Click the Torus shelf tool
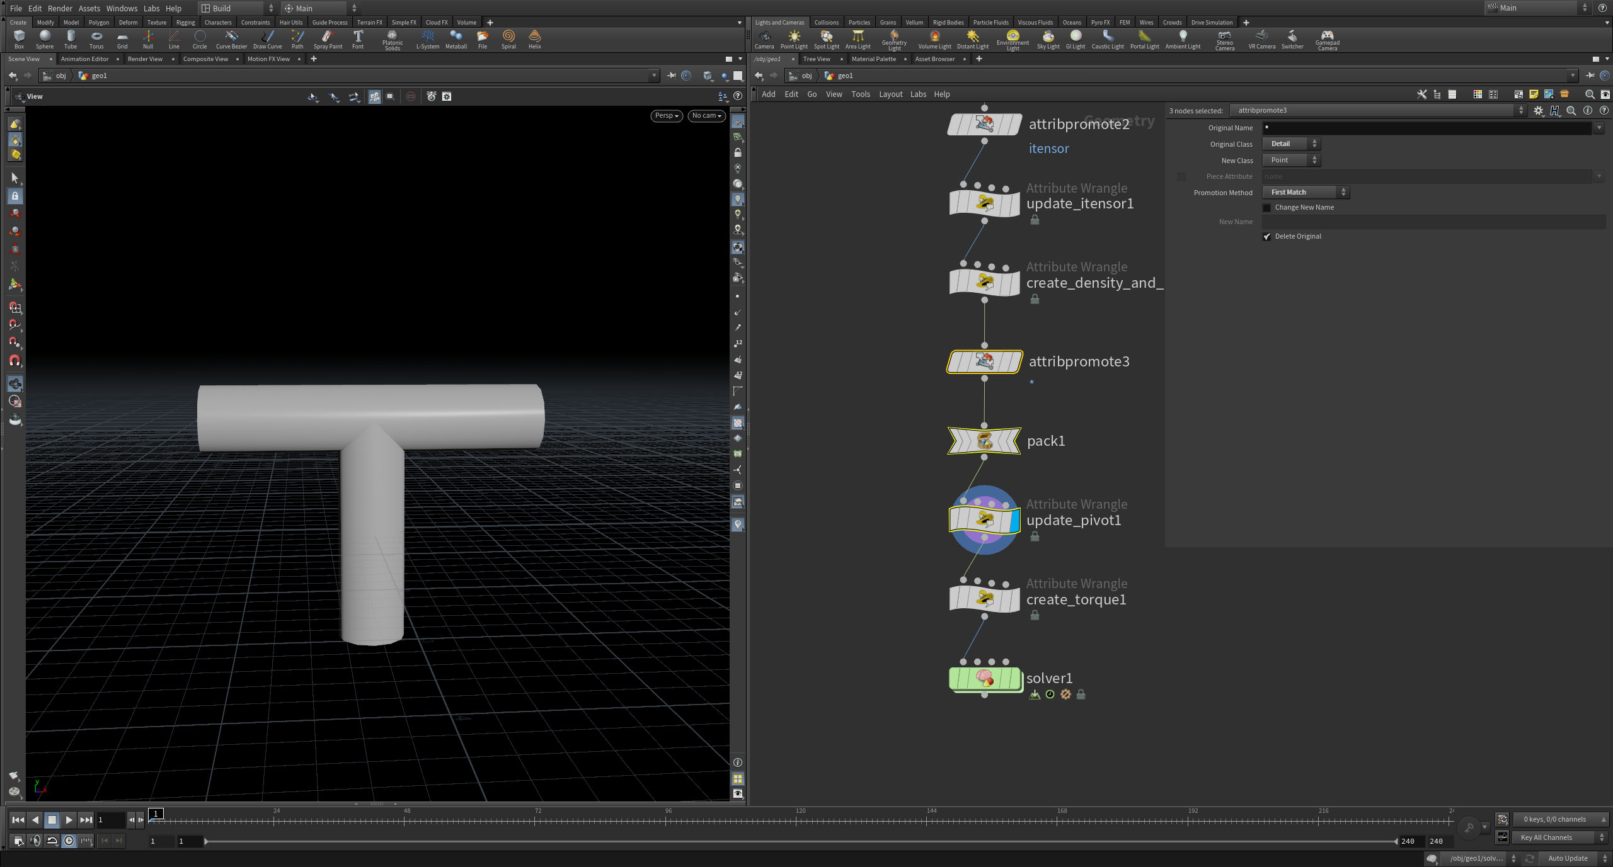The image size is (1613, 867). point(96,39)
